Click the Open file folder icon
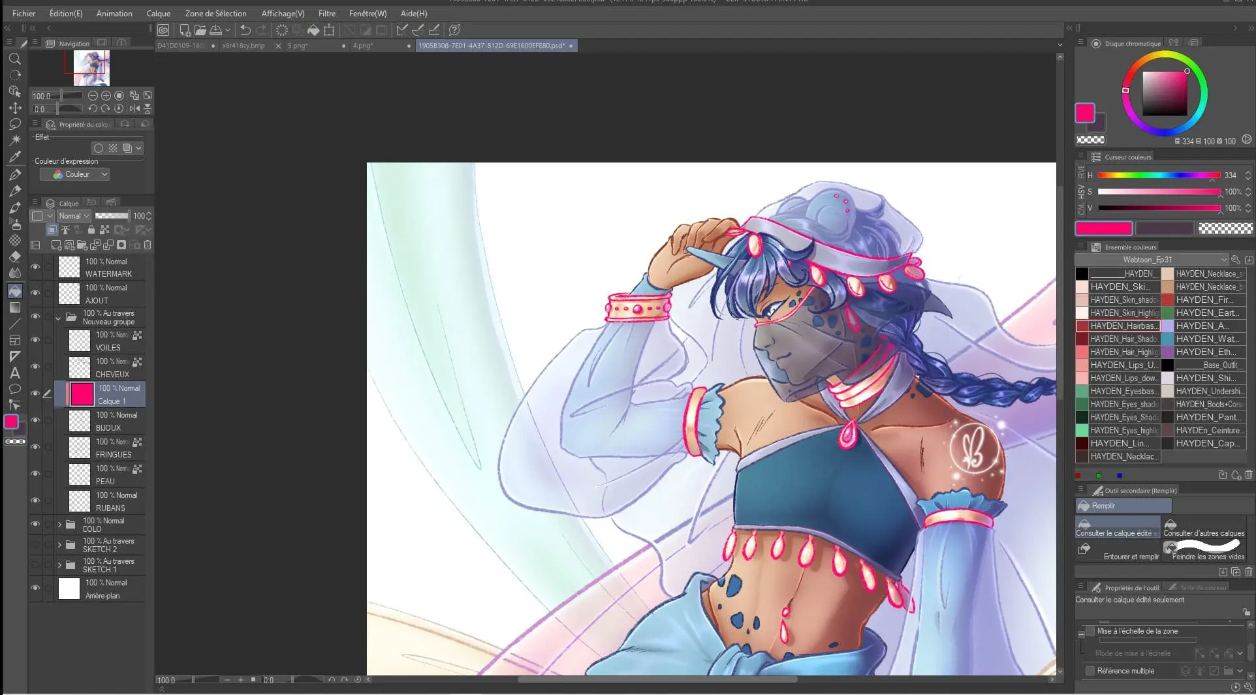1256x695 pixels. [200, 30]
